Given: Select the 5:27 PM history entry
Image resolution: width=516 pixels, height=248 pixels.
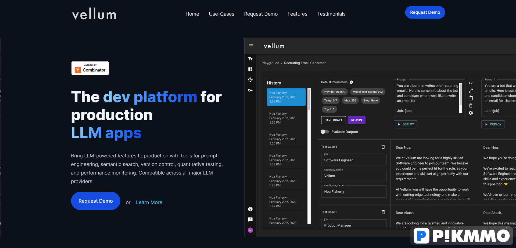Looking at the screenshot, I should click(286, 202).
